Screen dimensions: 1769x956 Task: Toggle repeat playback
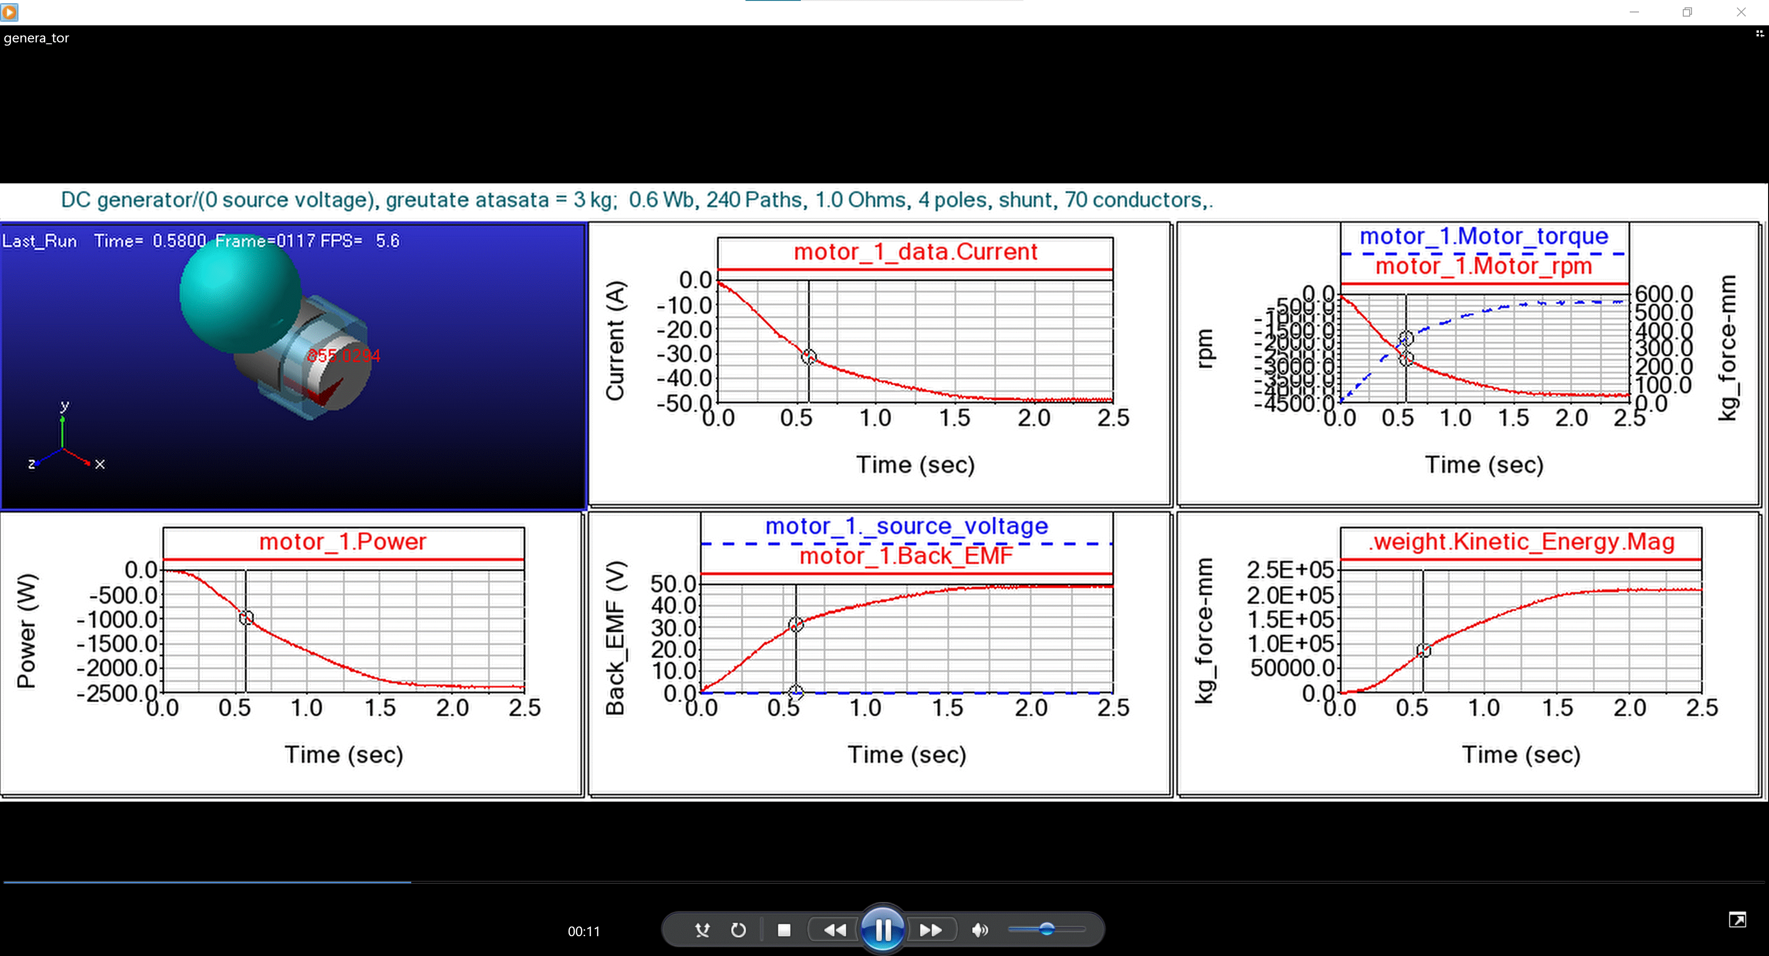(x=738, y=930)
